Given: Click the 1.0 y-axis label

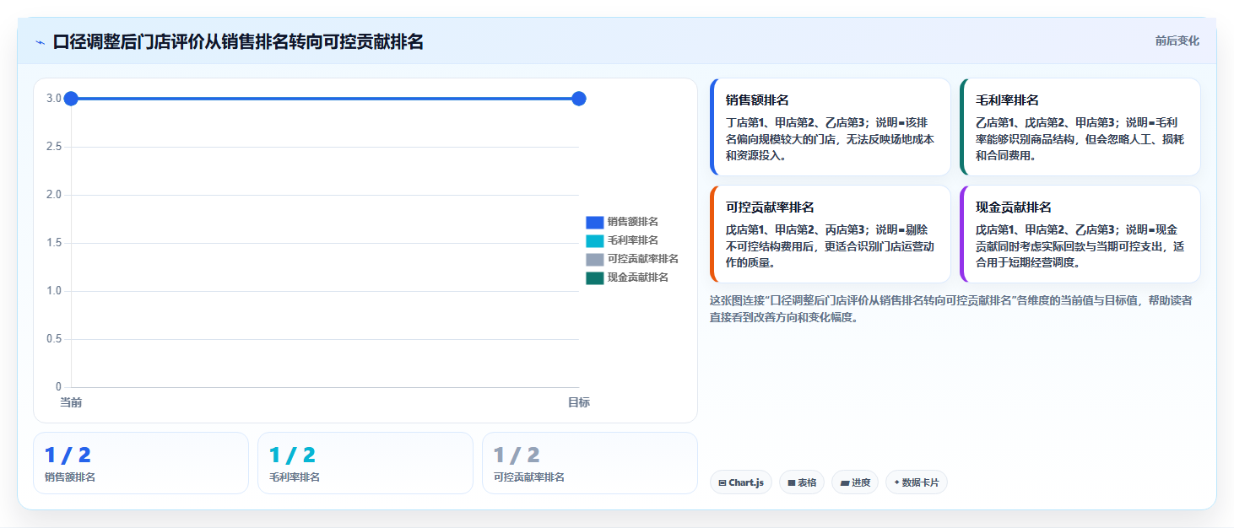Looking at the screenshot, I should pyautogui.click(x=54, y=291).
